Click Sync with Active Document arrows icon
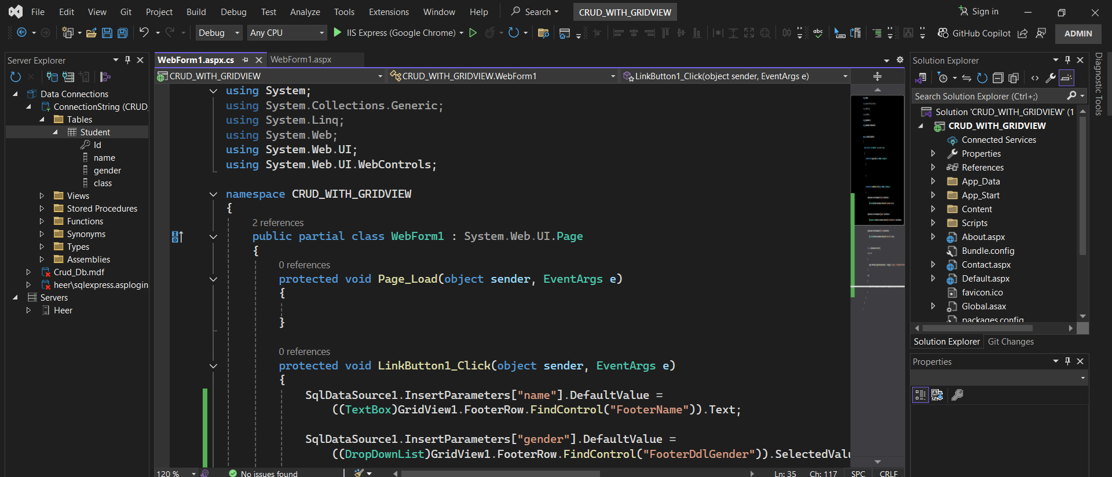This screenshot has height=477, width=1112. coord(967,78)
